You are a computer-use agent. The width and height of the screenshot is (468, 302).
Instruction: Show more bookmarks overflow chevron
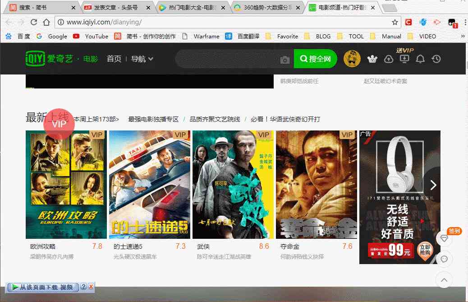pos(463,36)
